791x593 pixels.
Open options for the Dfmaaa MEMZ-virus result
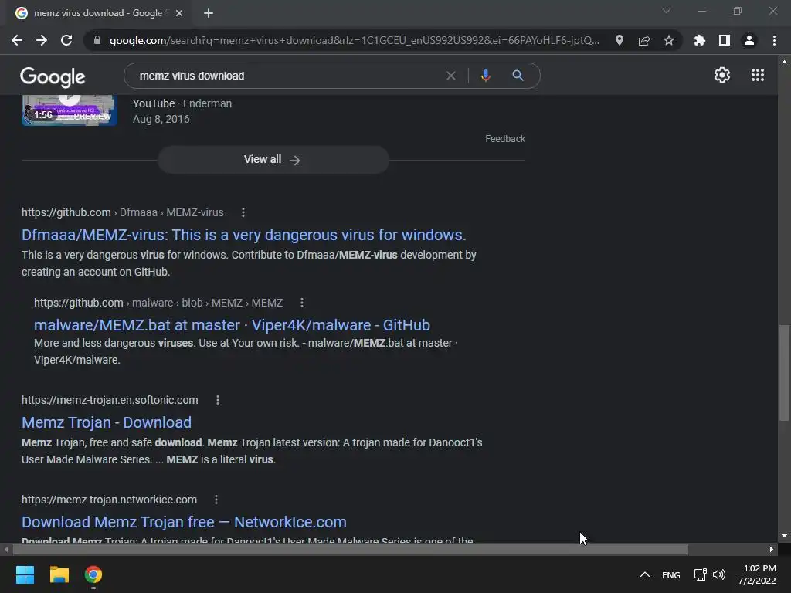pos(243,212)
